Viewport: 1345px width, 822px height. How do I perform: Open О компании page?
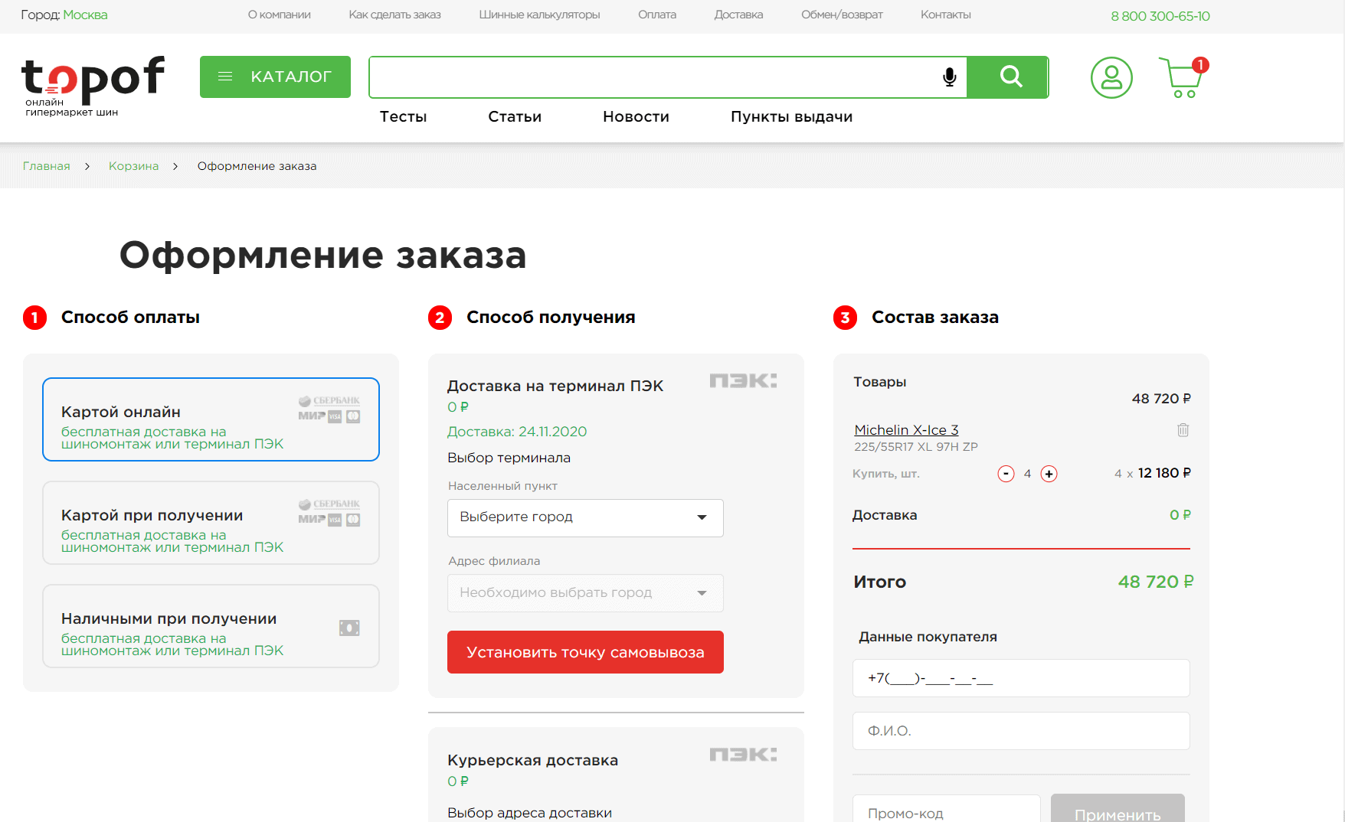[x=279, y=15]
